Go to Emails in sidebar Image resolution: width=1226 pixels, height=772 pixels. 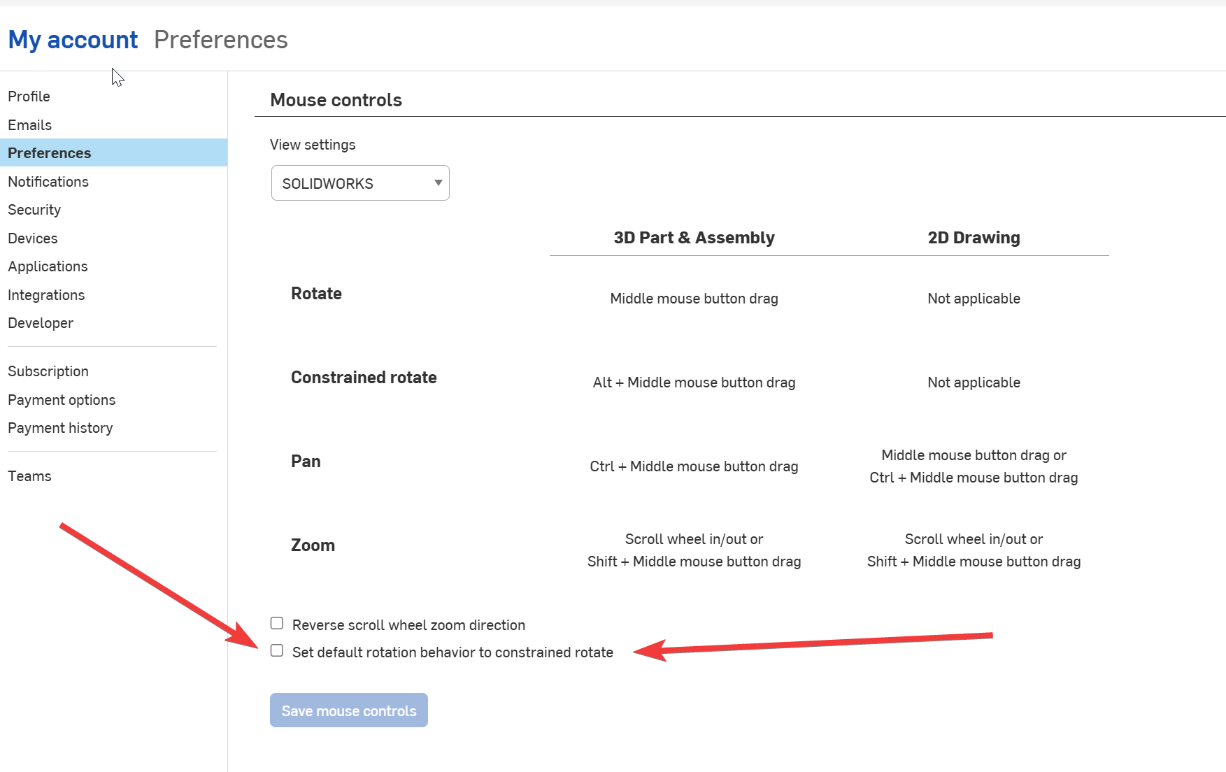29,125
